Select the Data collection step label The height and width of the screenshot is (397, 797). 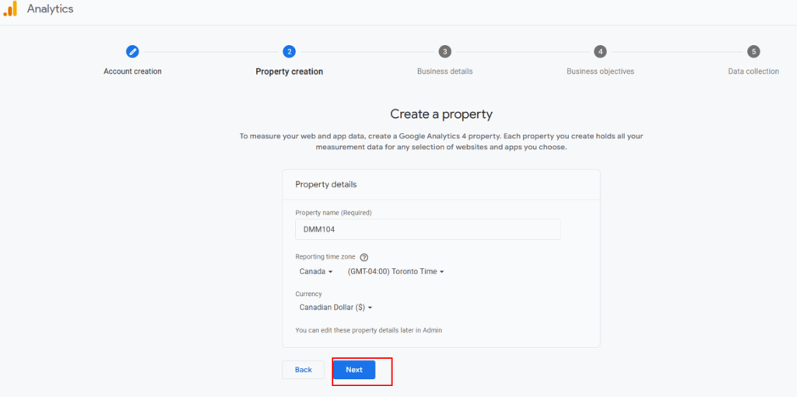coord(753,71)
